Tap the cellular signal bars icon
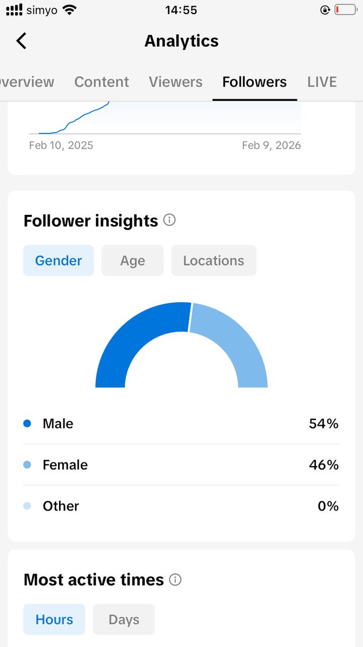The image size is (363, 647). click(14, 10)
